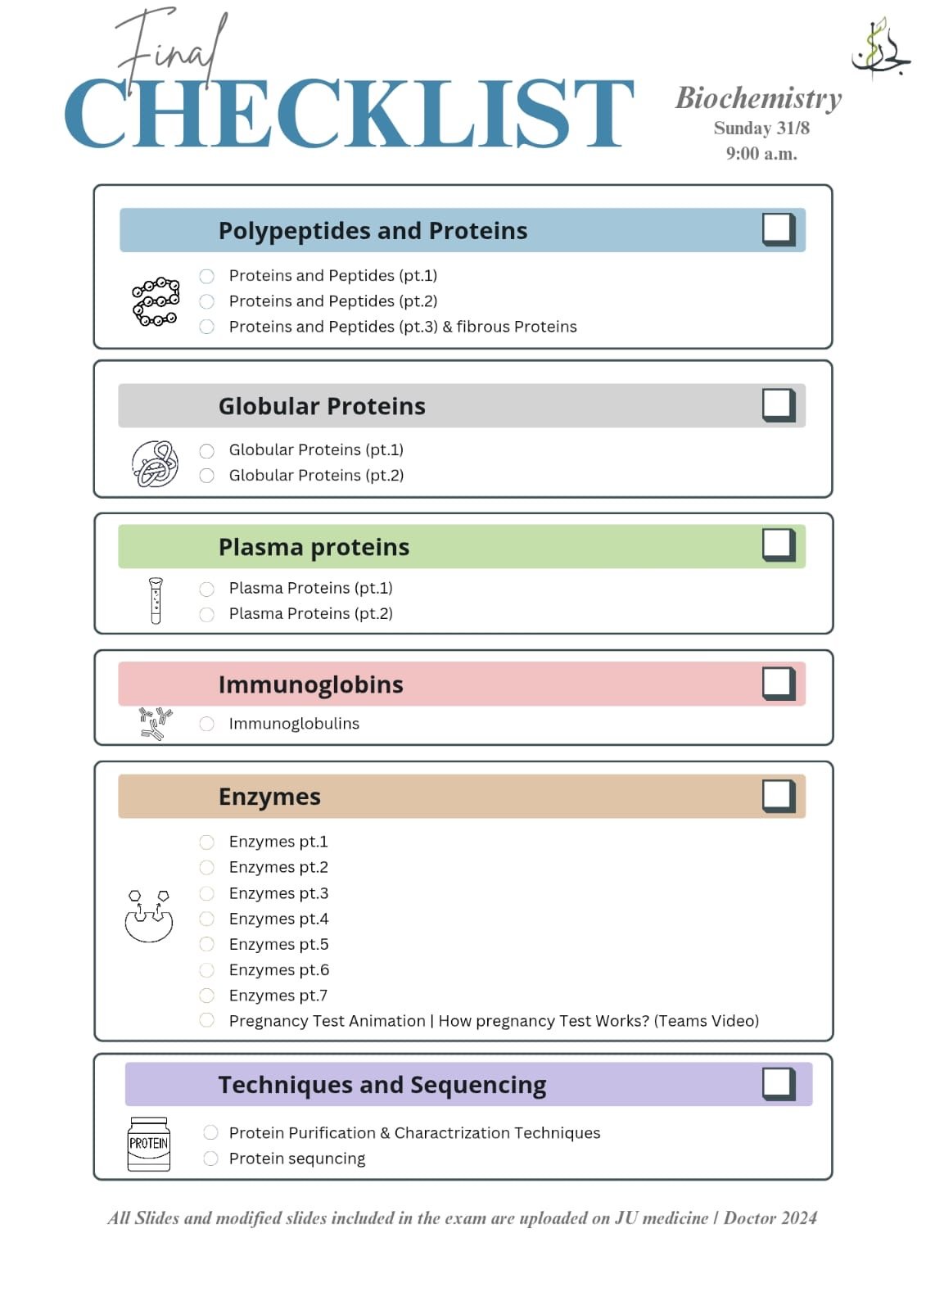The image size is (926, 1310).
Task: Click the PROTEIN jar icon
Action: (x=149, y=1144)
